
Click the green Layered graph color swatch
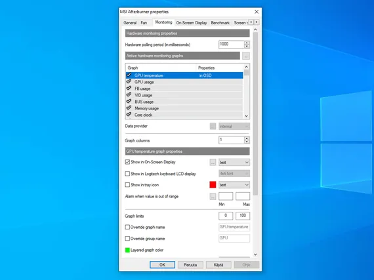[127, 250]
